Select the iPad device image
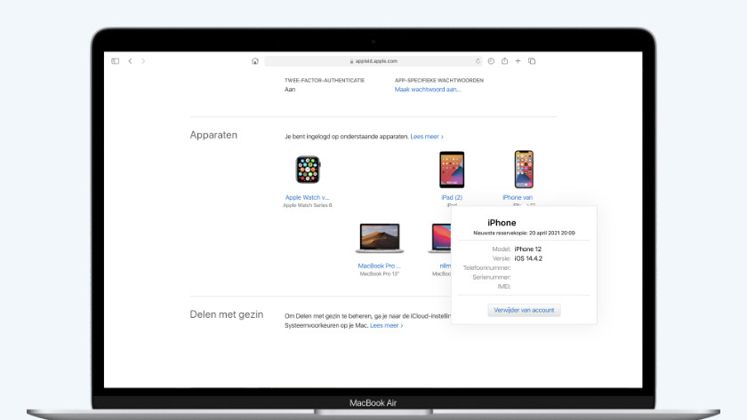747x420 pixels. click(x=452, y=170)
